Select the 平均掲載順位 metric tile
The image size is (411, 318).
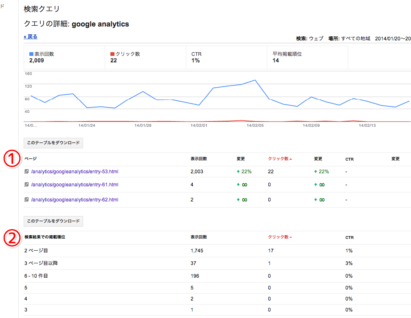308,57
